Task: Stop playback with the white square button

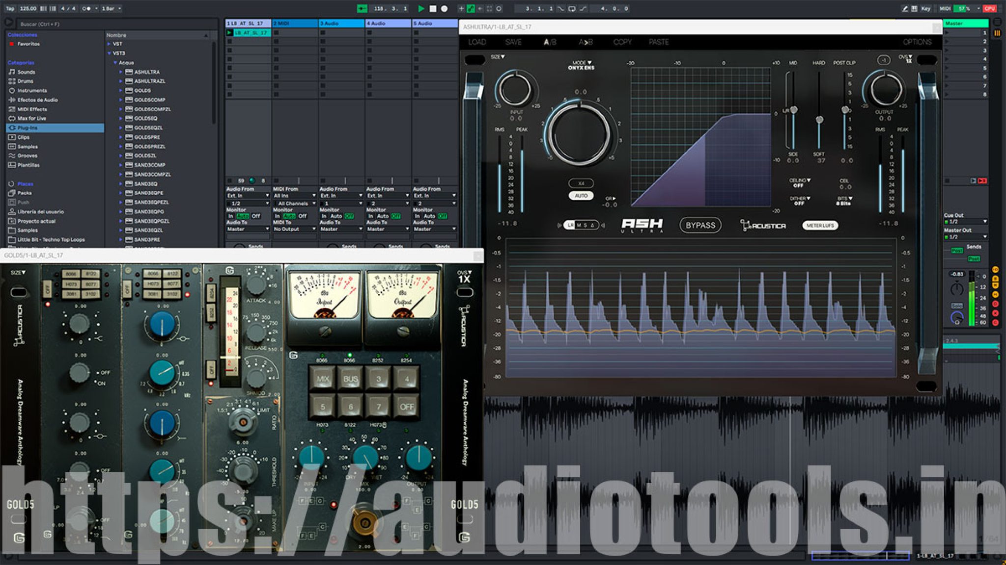Action: 433,8
